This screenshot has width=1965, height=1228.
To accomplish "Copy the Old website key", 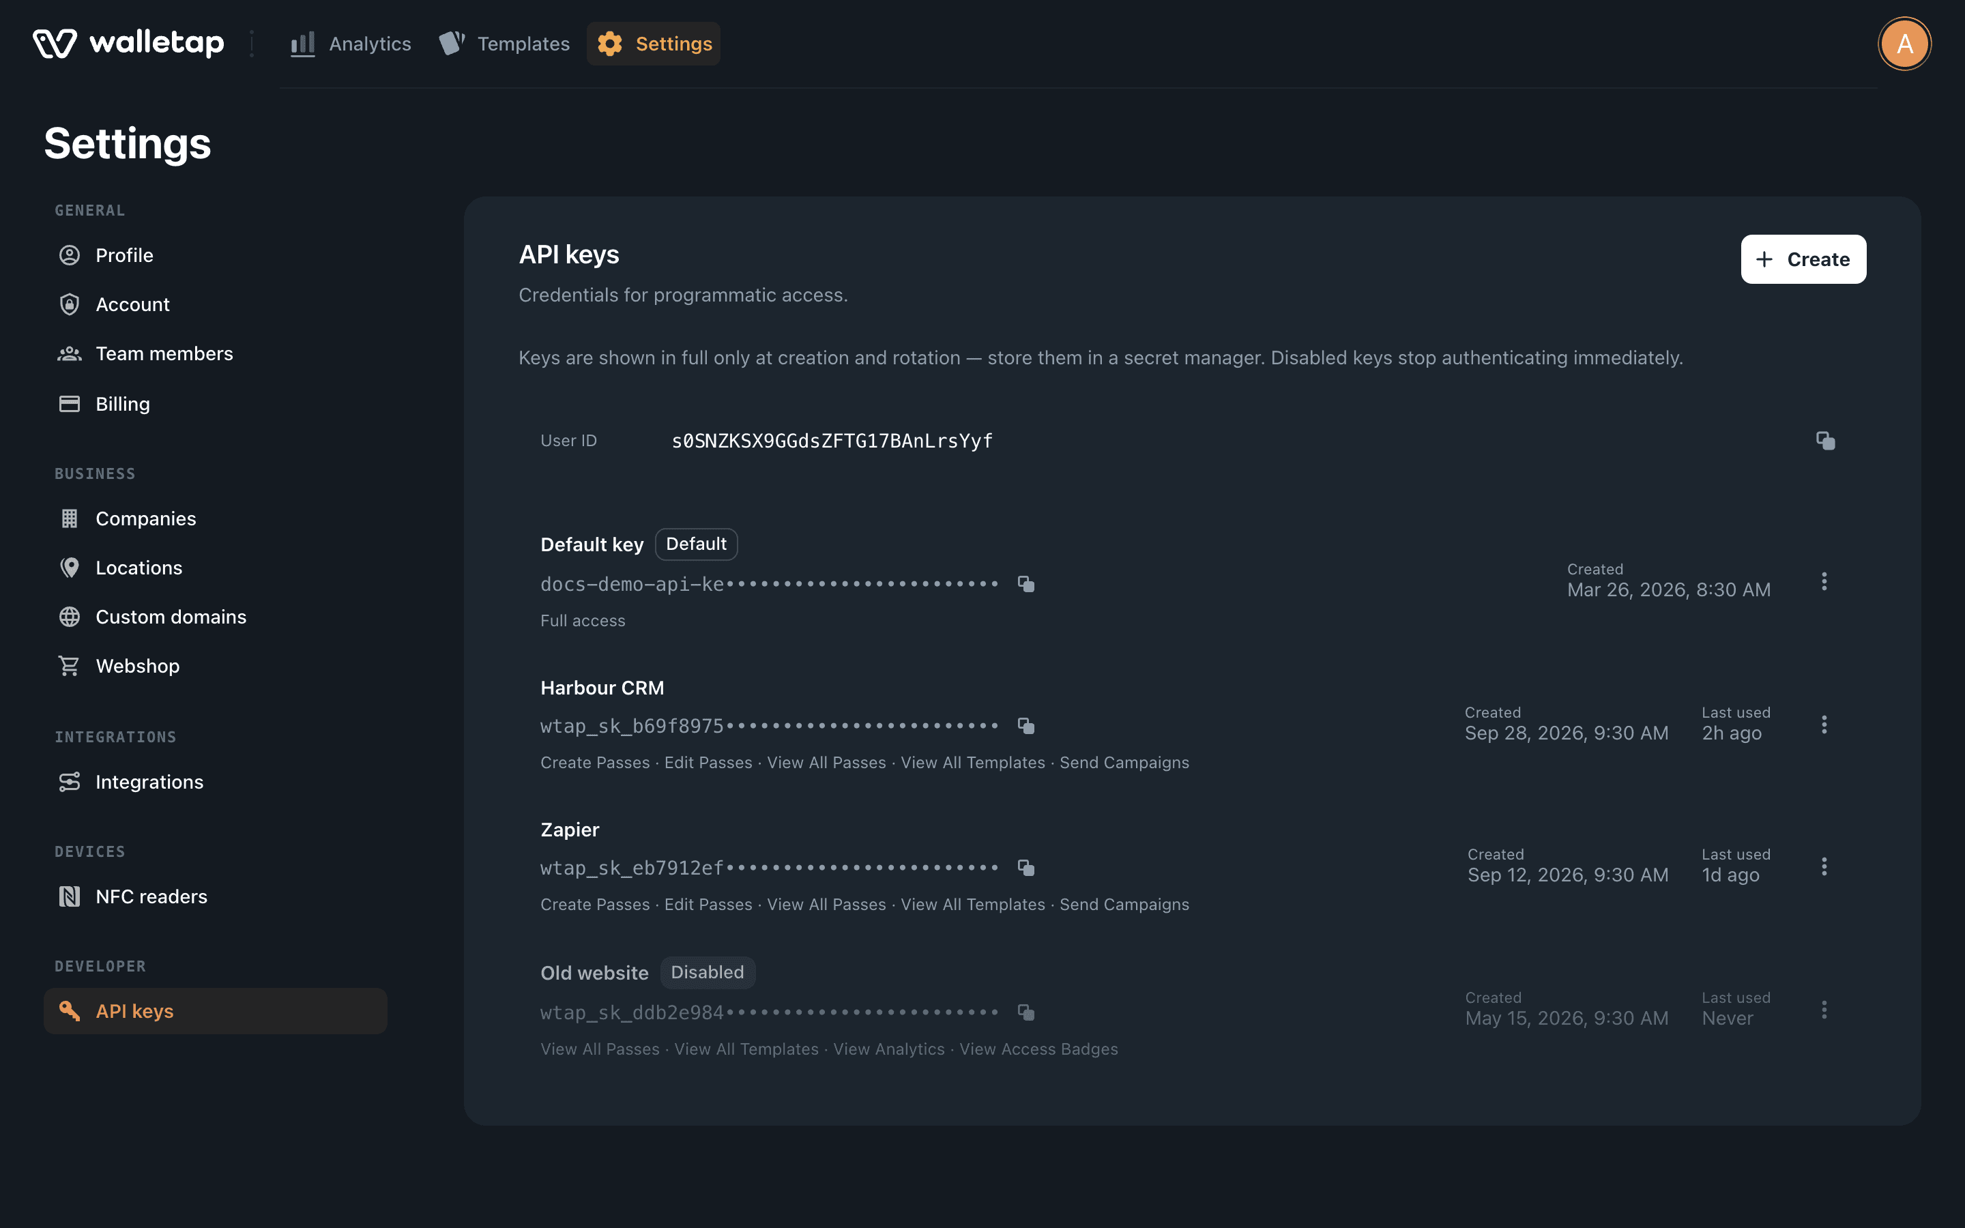I will (1026, 1012).
